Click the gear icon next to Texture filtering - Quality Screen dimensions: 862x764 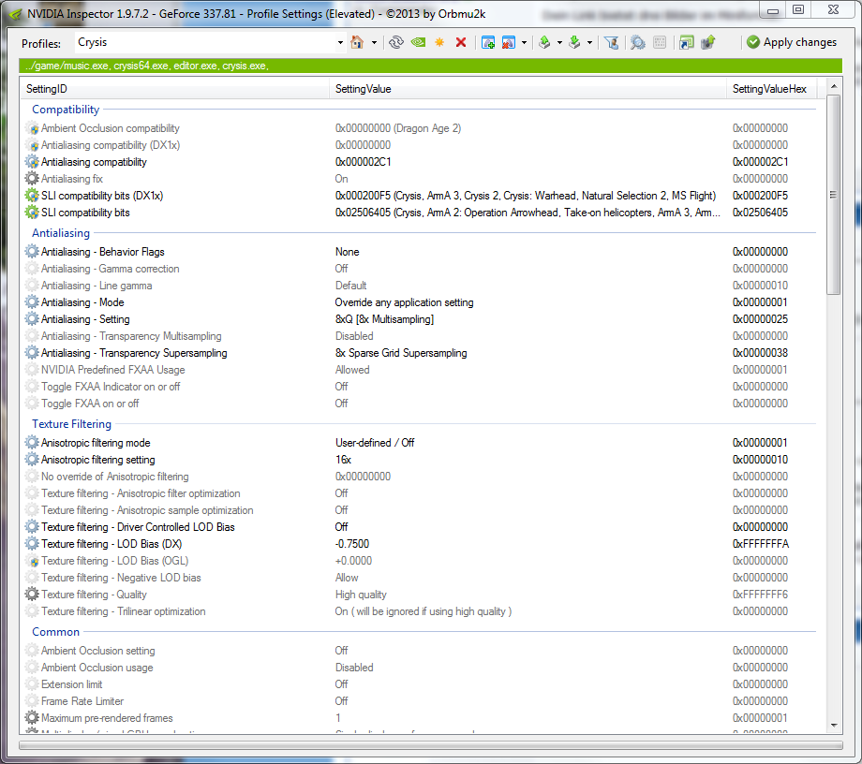[x=32, y=595]
